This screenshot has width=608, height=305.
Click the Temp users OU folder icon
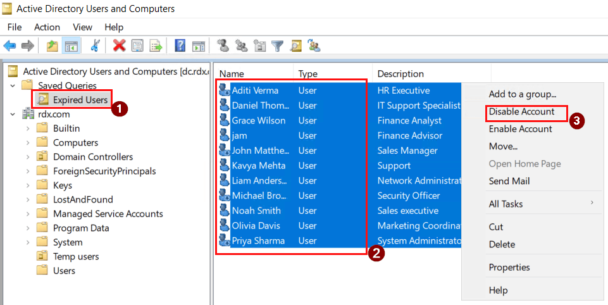(42, 256)
